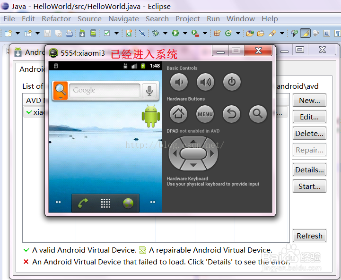The height and width of the screenshot is (280, 341).
Task: Click the Run External Tools icon
Action: click(x=195, y=33)
